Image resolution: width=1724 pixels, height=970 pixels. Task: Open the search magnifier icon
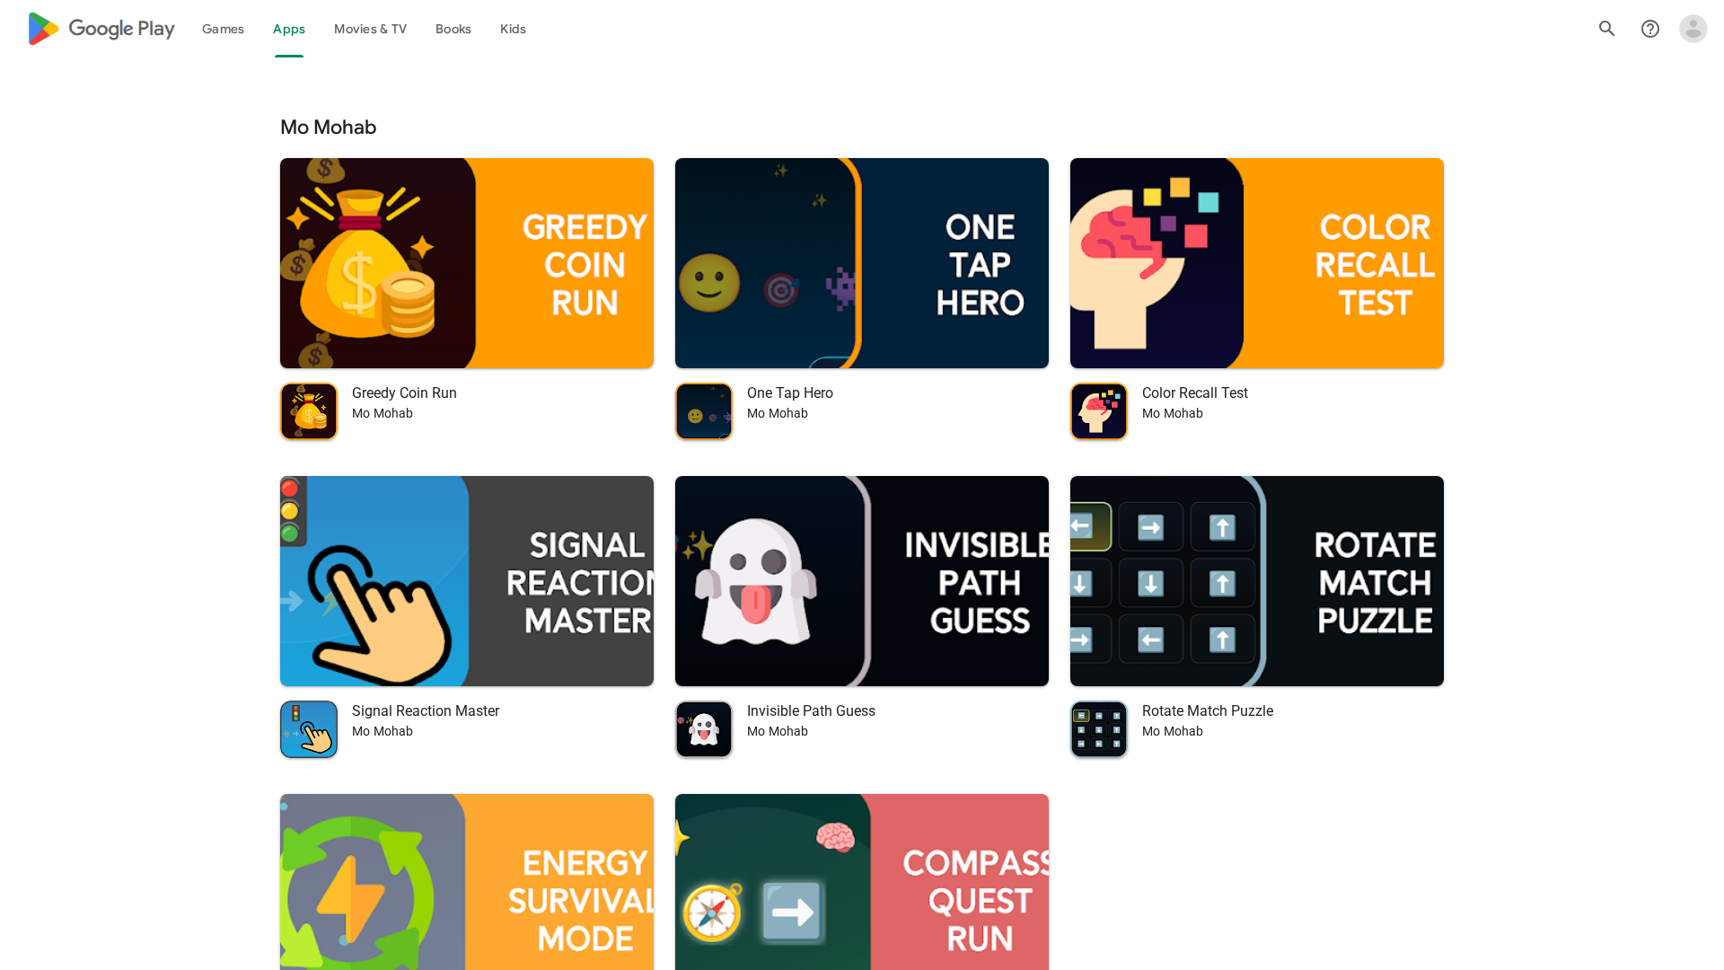pyautogui.click(x=1607, y=29)
